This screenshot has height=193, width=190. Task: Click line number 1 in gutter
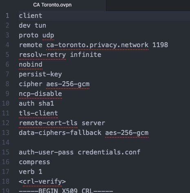7,16
